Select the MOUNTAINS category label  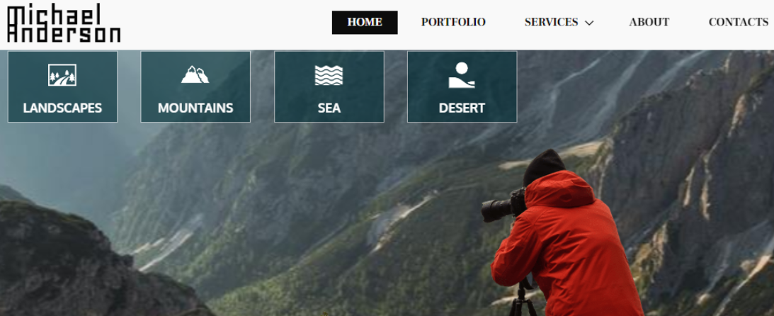click(x=195, y=108)
